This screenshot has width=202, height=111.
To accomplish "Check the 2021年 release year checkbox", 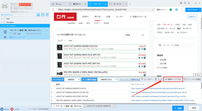I will tap(158, 64).
